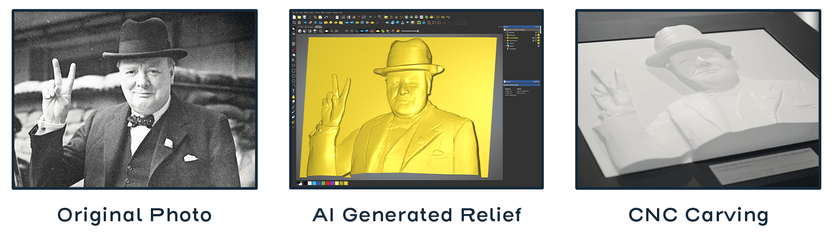
Task: Open file with the folder icon
Action: 299,17
